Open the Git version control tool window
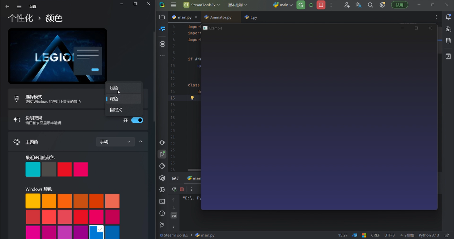Screen dimensions: 454x239 click(162, 225)
